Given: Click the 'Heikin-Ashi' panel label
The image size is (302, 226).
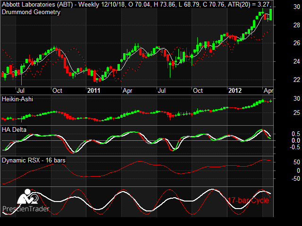Looking at the screenshot, I should pos(17,99).
